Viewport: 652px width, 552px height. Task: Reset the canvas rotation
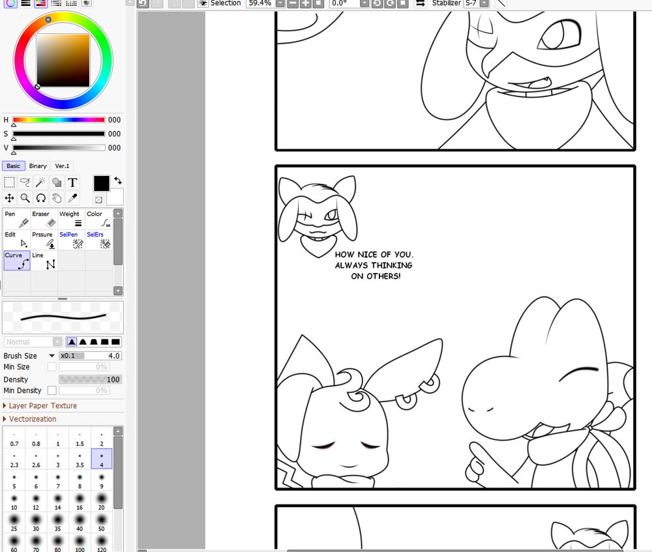tap(403, 3)
